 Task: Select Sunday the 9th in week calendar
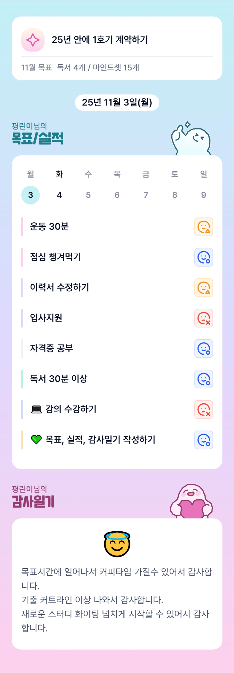pyautogui.click(x=203, y=195)
